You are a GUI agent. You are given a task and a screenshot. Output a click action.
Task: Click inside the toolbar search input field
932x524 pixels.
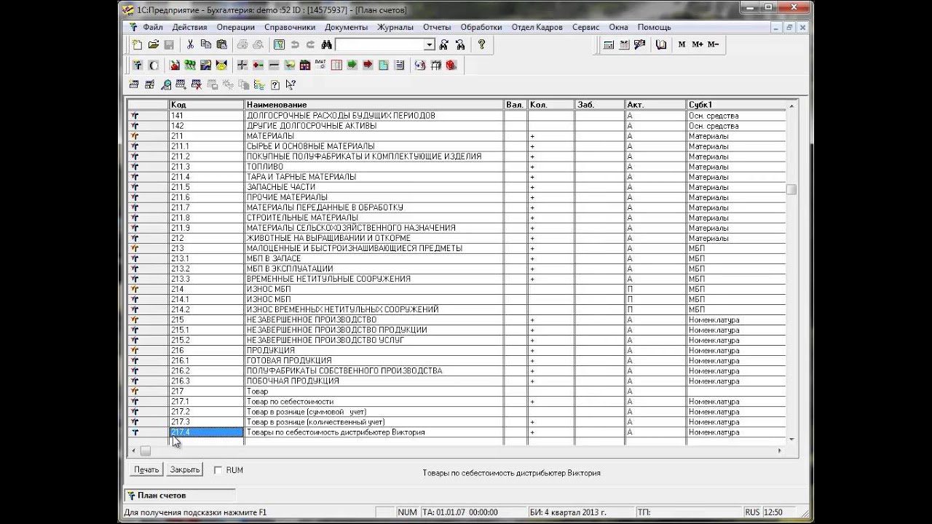(379, 45)
